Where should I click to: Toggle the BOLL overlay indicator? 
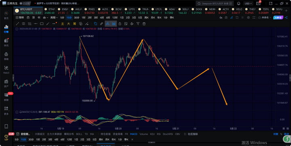point(79,134)
